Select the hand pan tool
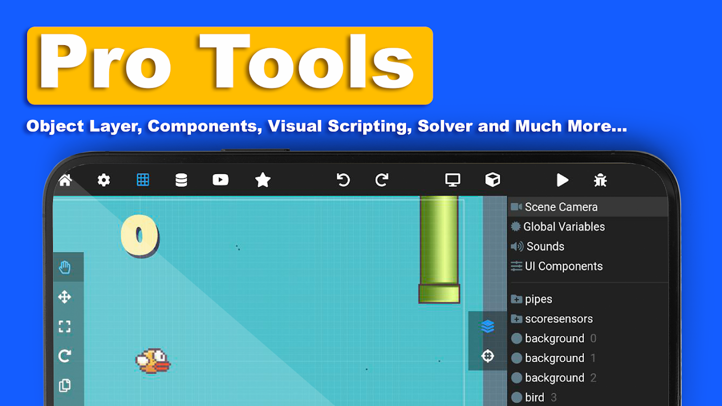Image resolution: width=722 pixels, height=406 pixels. pyautogui.click(x=64, y=267)
